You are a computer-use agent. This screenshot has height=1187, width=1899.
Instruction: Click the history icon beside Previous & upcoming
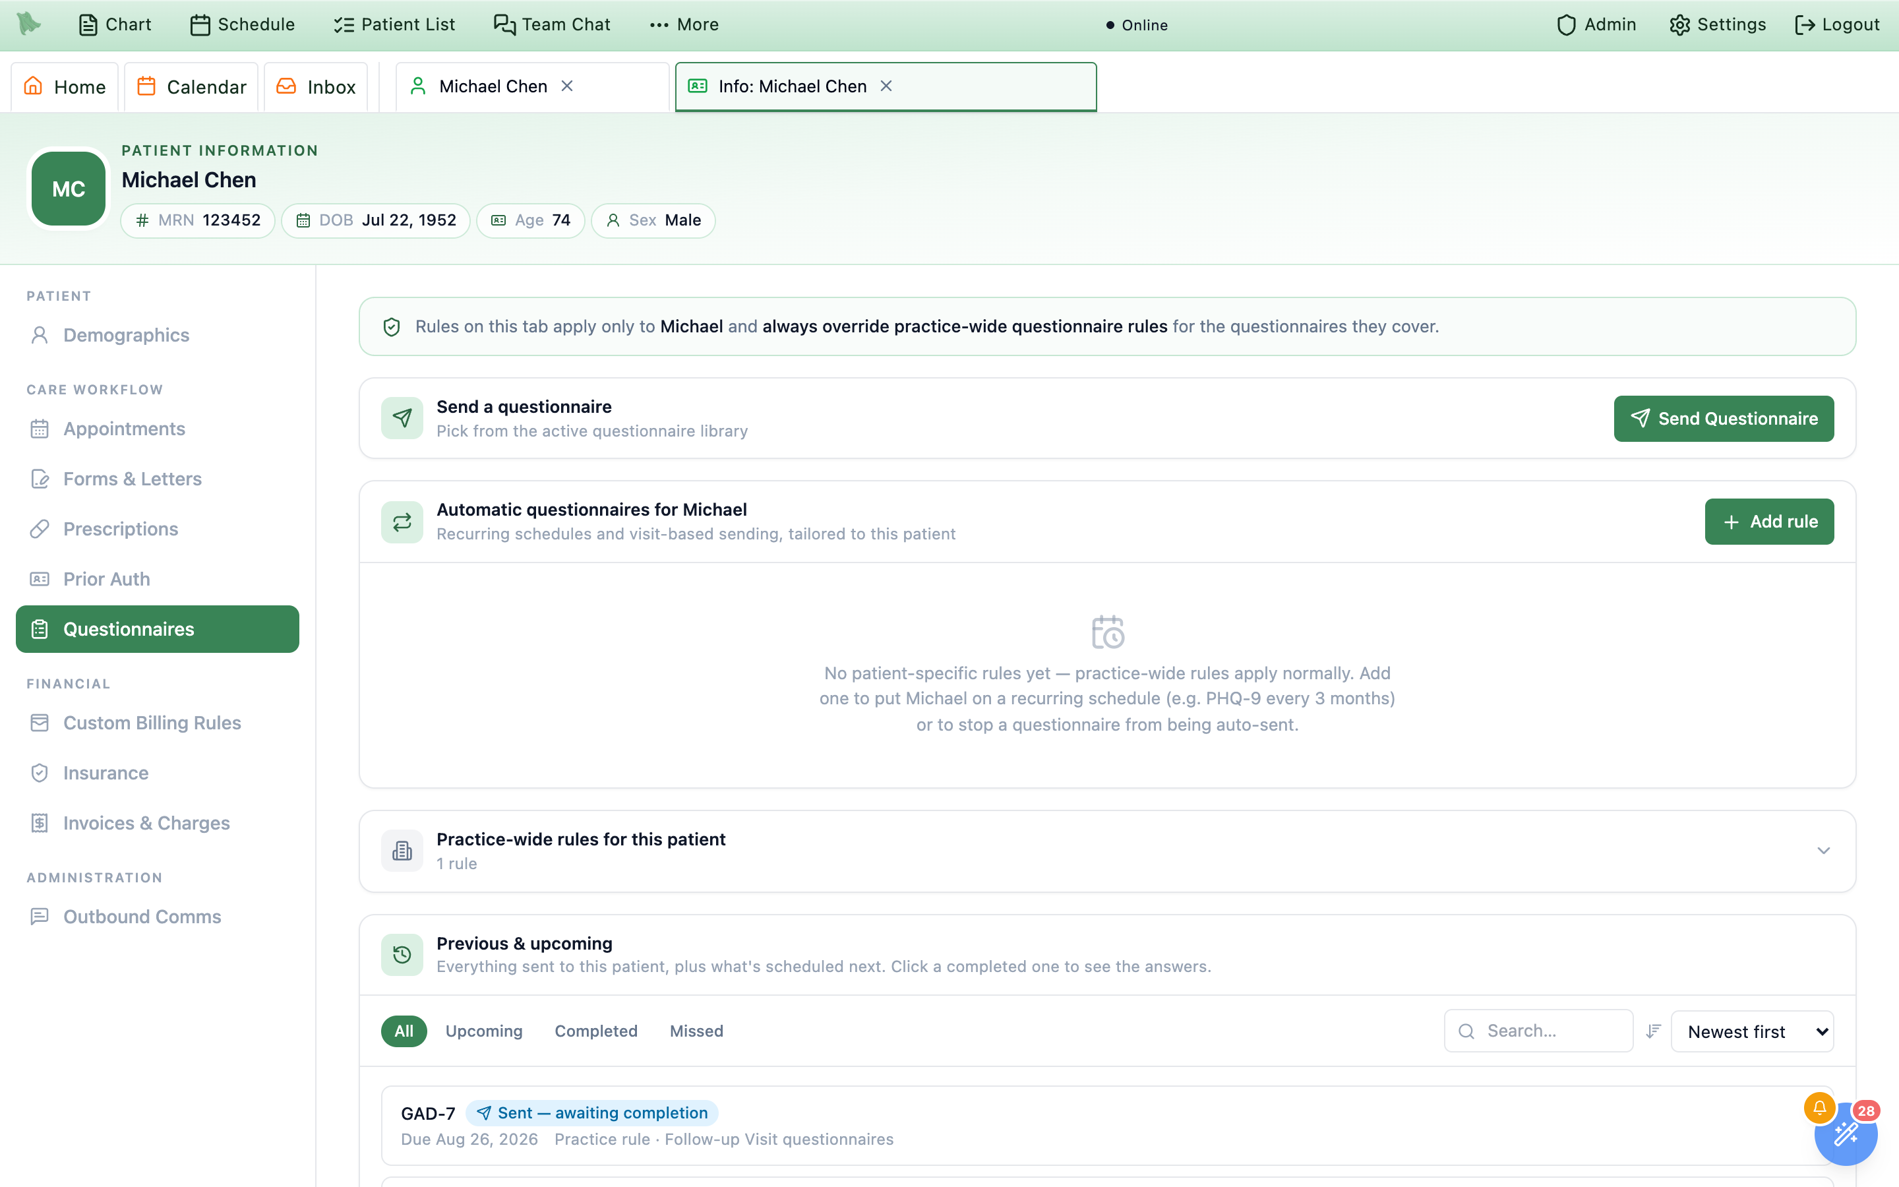[402, 955]
